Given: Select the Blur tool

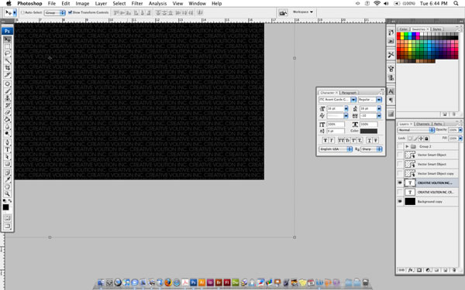Looking at the screenshot, I should 8,126.
